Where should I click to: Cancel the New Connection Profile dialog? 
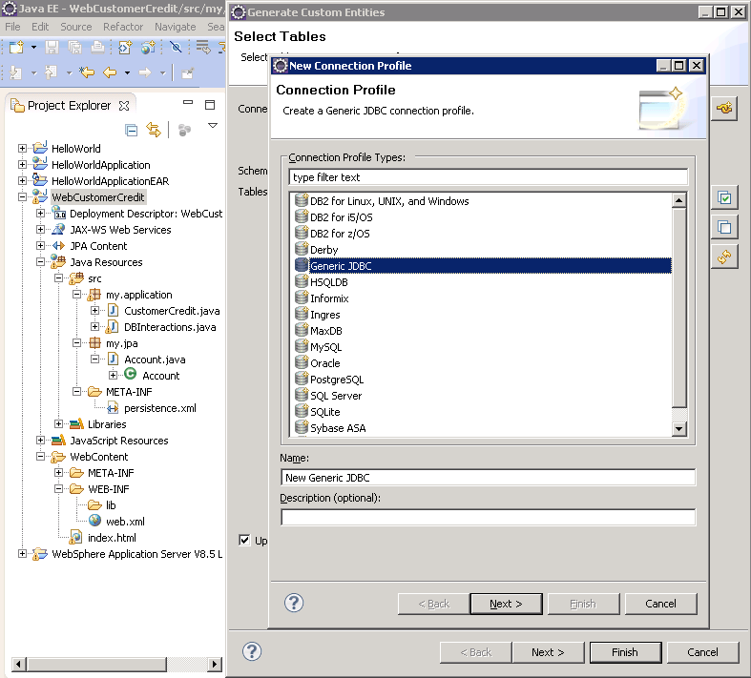coord(660,604)
